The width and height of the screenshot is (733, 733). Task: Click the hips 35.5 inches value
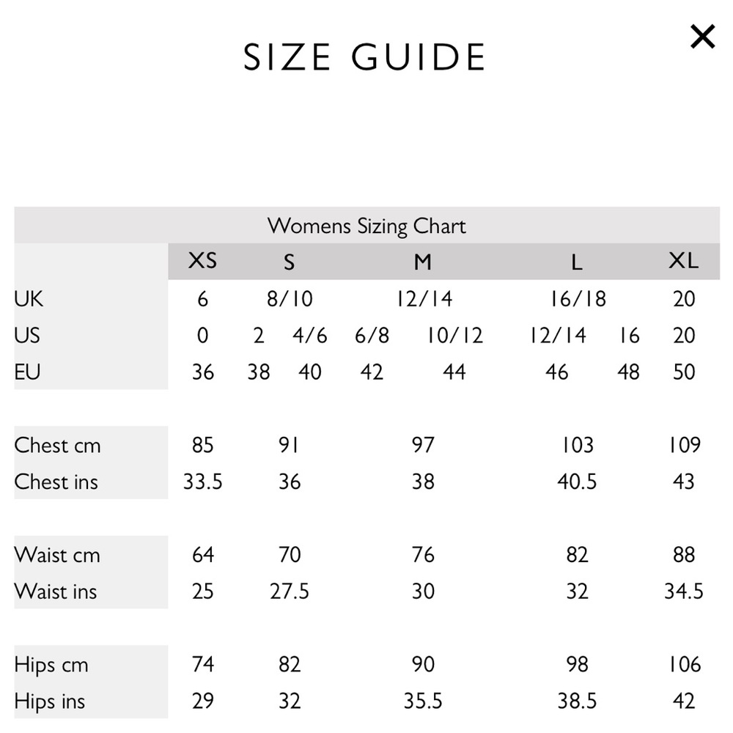coord(423,701)
